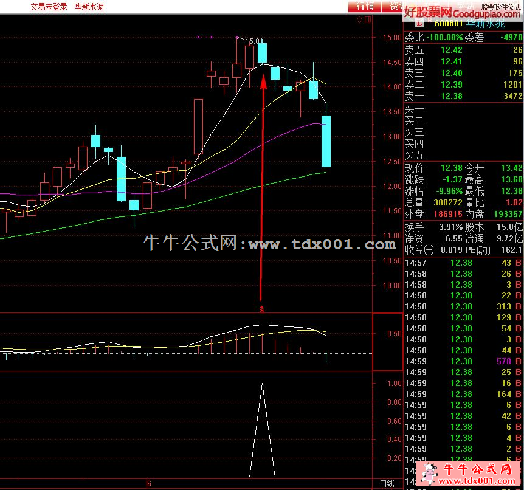The width and height of the screenshot is (524, 490).
Task: Click the 涨幅 -9.96% percent change
Action: (x=449, y=191)
